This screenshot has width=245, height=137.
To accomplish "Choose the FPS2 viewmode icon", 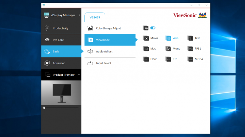I will click(146, 59).
